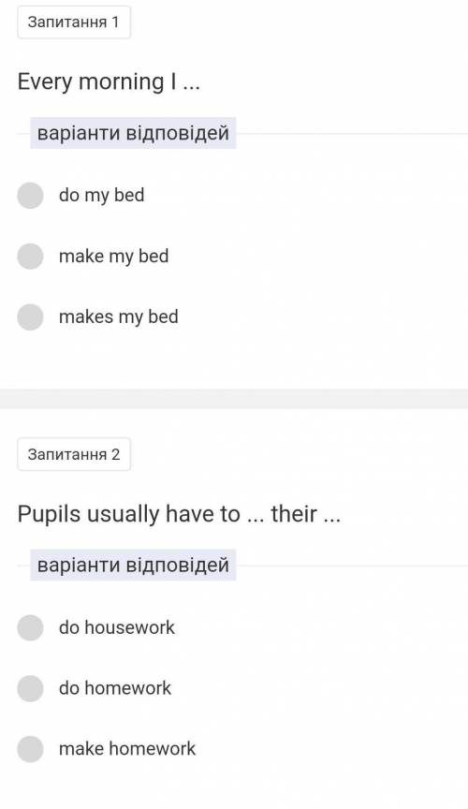
Task: Pick the radio button for 'do homework'
Action: pyautogui.click(x=30, y=688)
